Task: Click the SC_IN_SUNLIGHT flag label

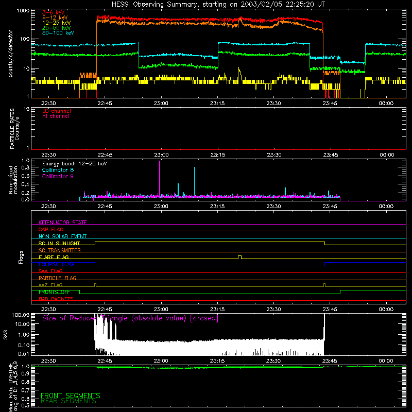Action: [59, 243]
